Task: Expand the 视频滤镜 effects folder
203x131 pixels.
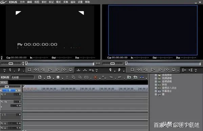Action: [x=156, y=78]
